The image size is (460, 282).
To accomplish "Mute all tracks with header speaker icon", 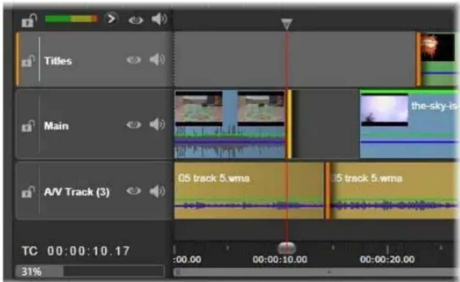I will [159, 19].
